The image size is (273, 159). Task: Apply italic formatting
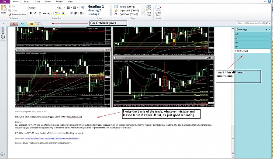[35, 13]
